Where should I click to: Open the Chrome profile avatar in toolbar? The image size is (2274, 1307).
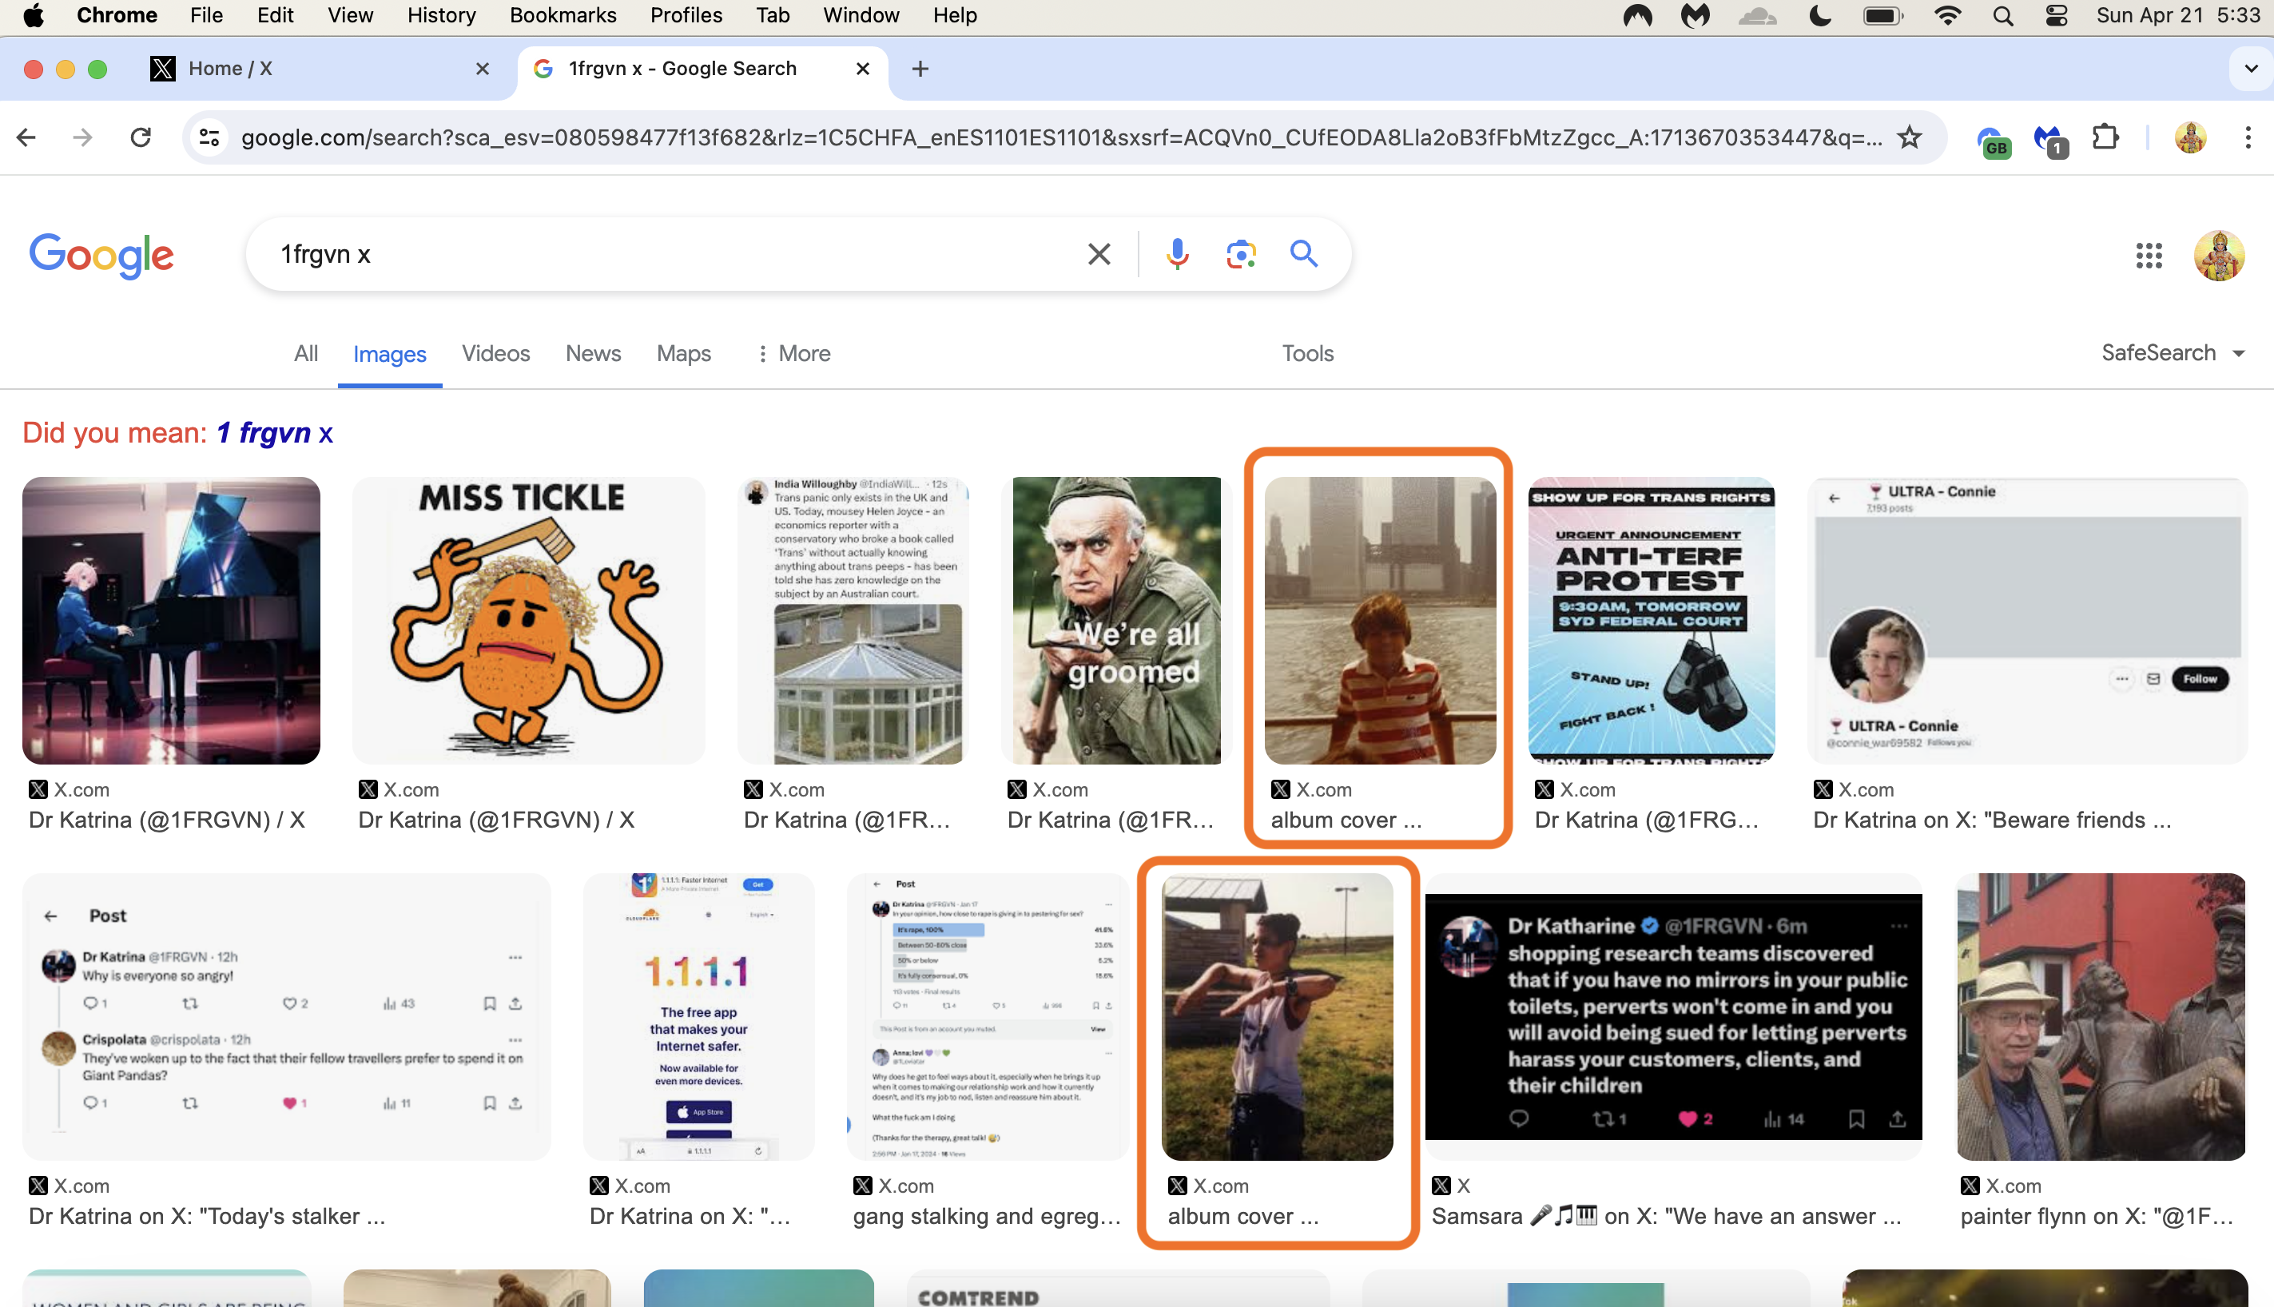[2189, 137]
